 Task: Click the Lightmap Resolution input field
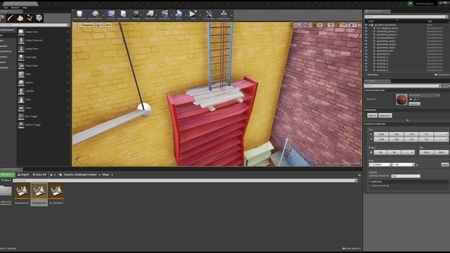pos(406,176)
